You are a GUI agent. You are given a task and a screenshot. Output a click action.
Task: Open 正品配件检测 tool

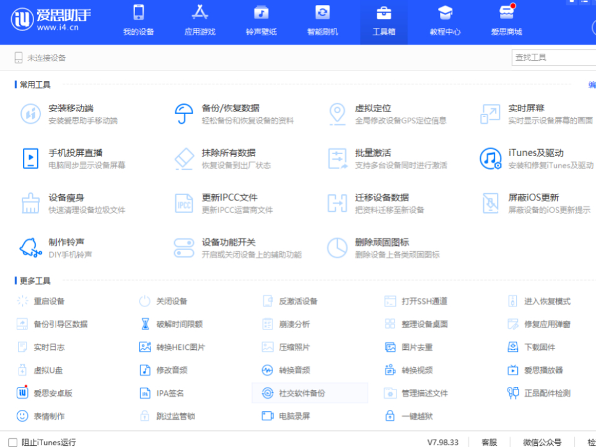pyautogui.click(x=539, y=393)
